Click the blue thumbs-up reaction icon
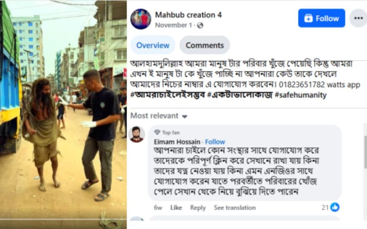This screenshot has height=229, width=367. [335, 207]
